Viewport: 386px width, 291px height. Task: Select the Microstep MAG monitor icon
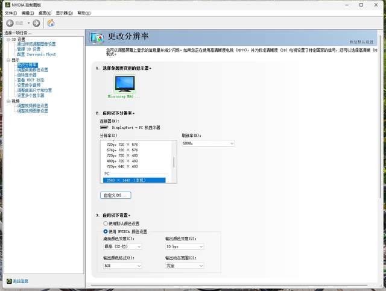click(125, 84)
